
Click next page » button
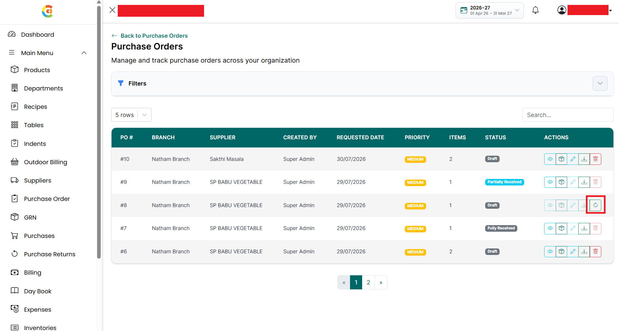pyautogui.click(x=381, y=282)
